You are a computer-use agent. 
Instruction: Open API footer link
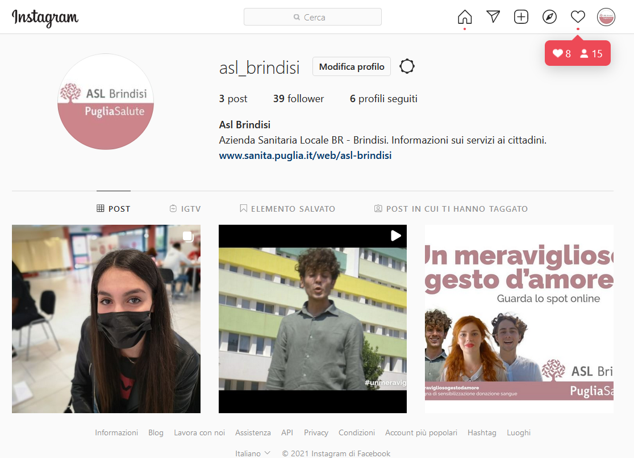(x=287, y=432)
